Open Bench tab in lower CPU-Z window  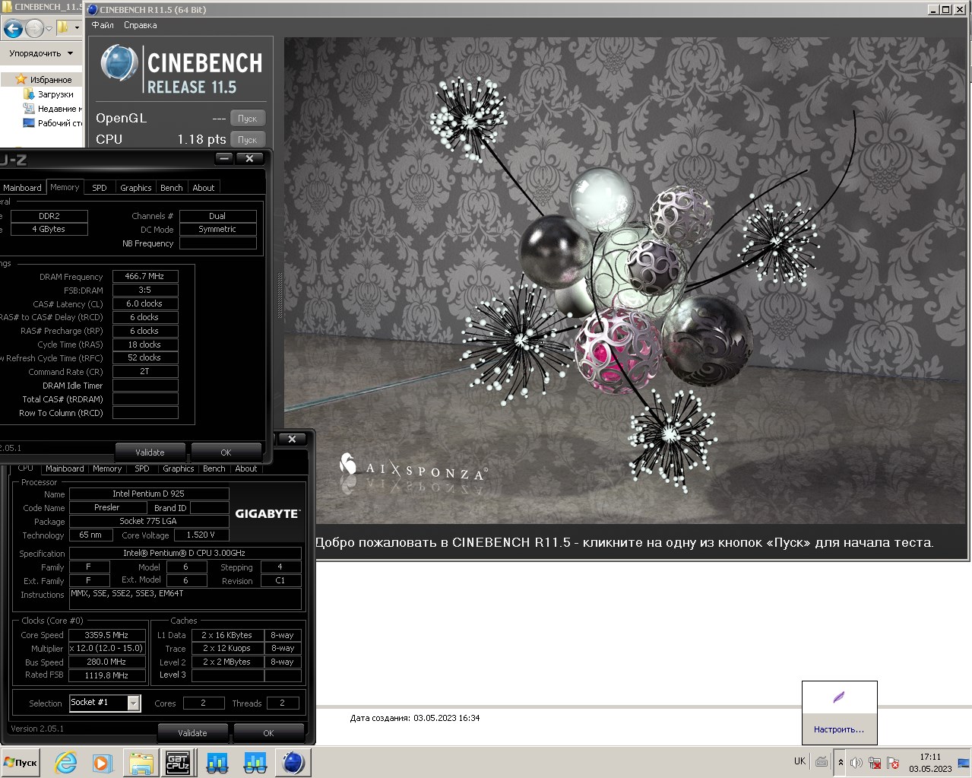point(214,468)
